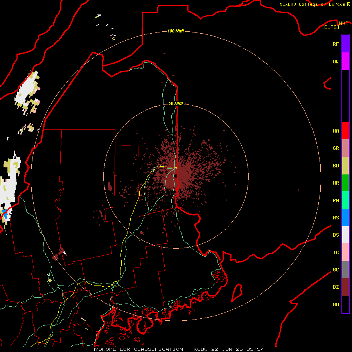Click the HA legend label
The width and height of the screenshot is (352, 352).
[x=336, y=131]
